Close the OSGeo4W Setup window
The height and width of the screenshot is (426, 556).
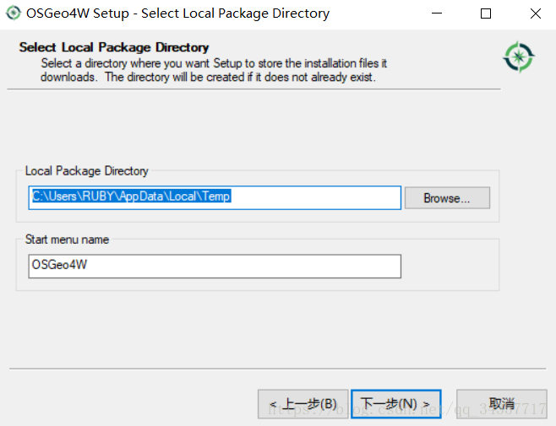pyautogui.click(x=536, y=13)
